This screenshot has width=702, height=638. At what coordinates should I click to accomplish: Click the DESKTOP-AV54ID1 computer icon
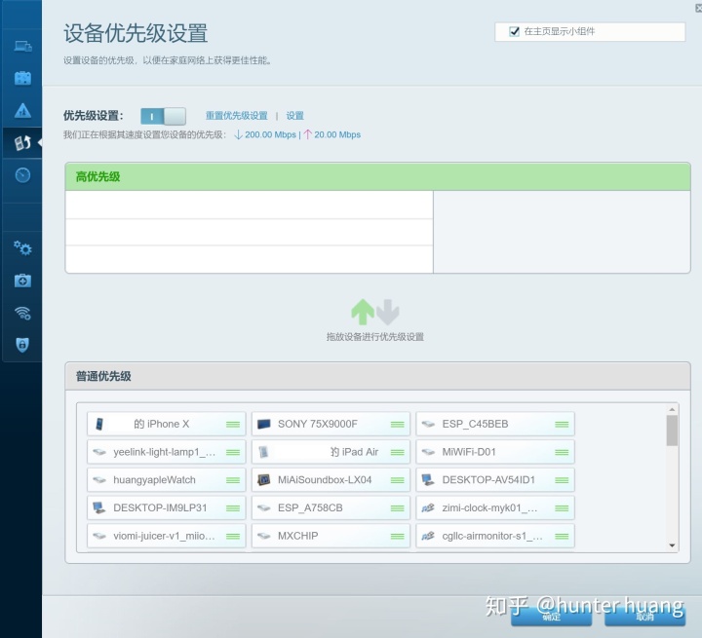(428, 479)
